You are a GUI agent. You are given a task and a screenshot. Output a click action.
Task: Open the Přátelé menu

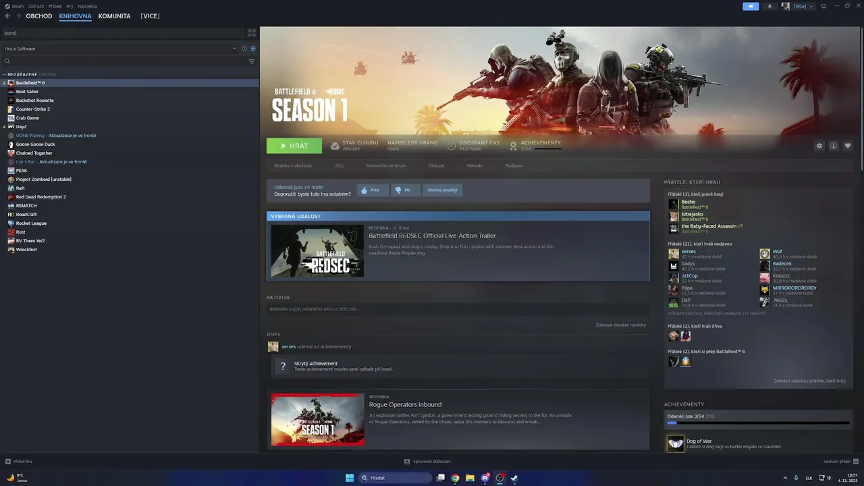(55, 6)
